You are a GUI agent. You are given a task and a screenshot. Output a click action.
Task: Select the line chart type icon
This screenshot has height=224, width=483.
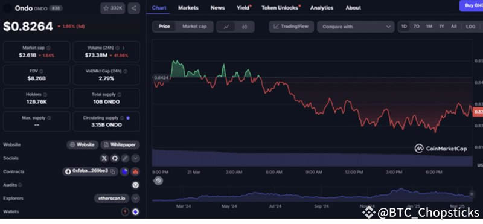coord(226,27)
